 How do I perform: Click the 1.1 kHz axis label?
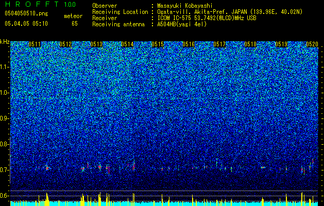click(x=5, y=67)
